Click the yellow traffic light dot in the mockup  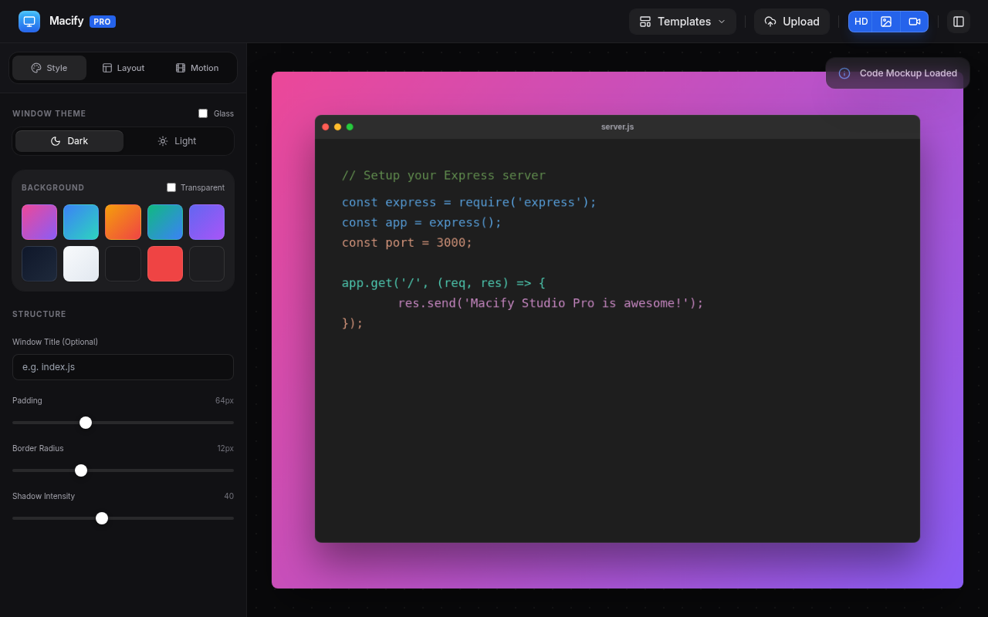point(337,126)
